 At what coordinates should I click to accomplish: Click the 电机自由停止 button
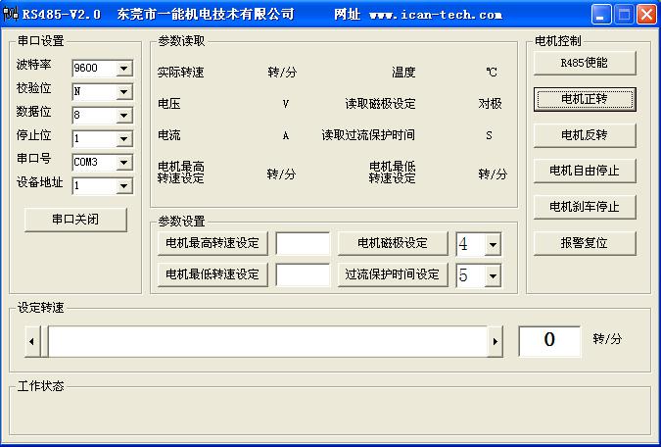pyautogui.click(x=585, y=171)
